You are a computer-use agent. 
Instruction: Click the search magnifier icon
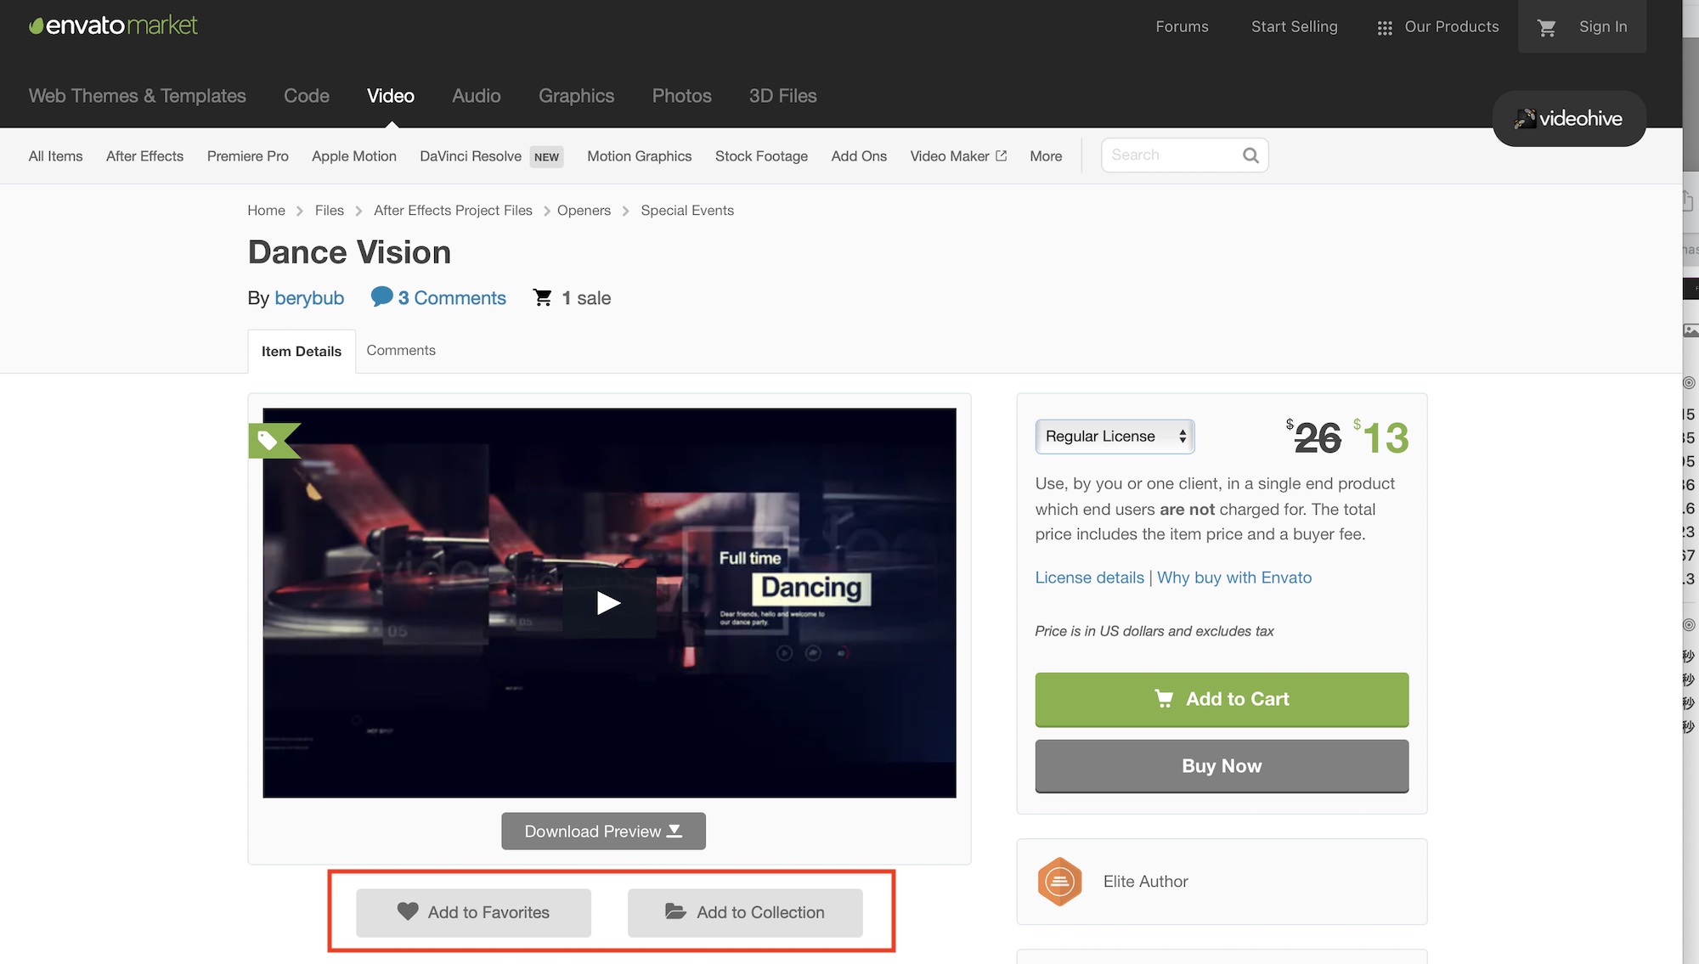[1250, 155]
